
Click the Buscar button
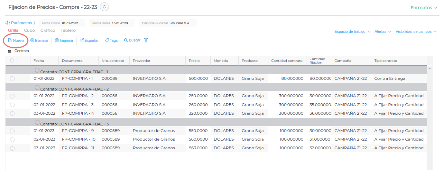(132, 40)
